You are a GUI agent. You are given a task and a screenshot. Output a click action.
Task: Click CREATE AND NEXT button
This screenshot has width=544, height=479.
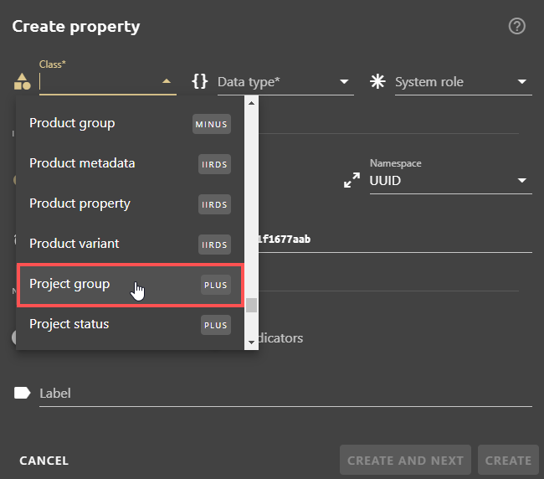coord(405,461)
